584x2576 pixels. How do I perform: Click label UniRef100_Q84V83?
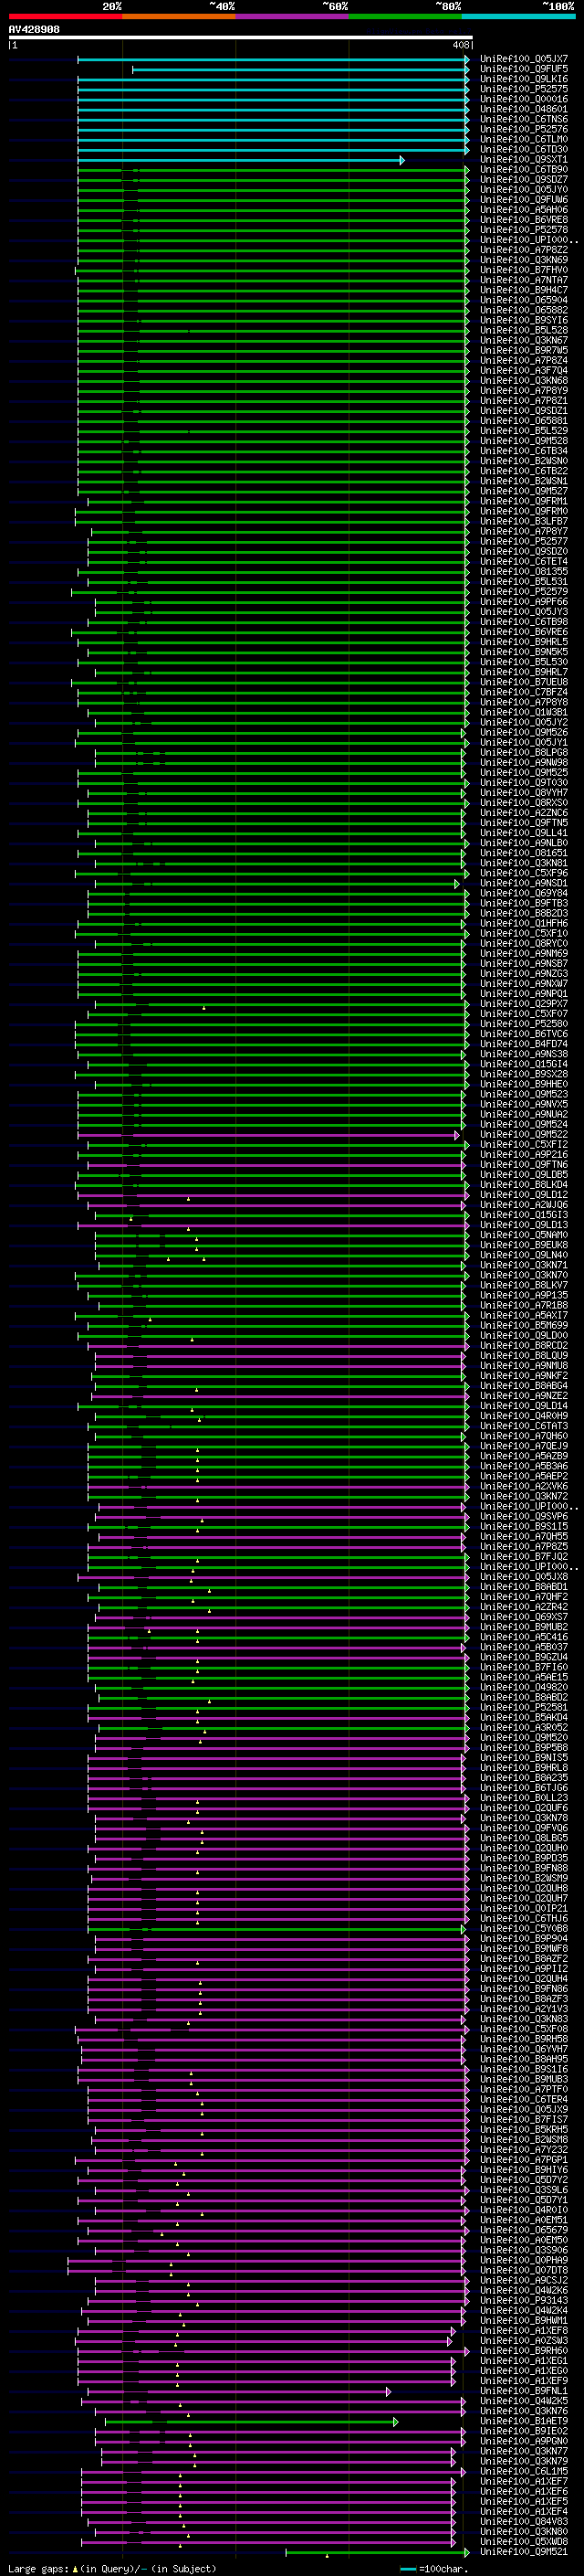click(524, 2521)
